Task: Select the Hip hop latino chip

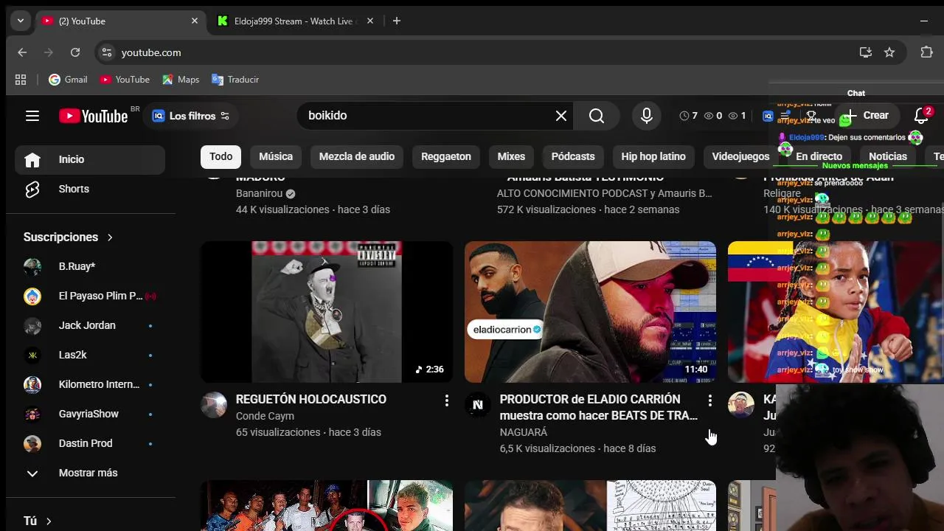Action: tap(653, 156)
